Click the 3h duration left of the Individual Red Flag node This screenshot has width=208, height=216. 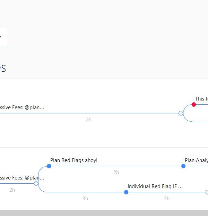coord(85,198)
